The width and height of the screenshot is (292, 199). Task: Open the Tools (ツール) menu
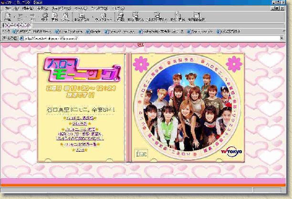(x=81, y=8)
